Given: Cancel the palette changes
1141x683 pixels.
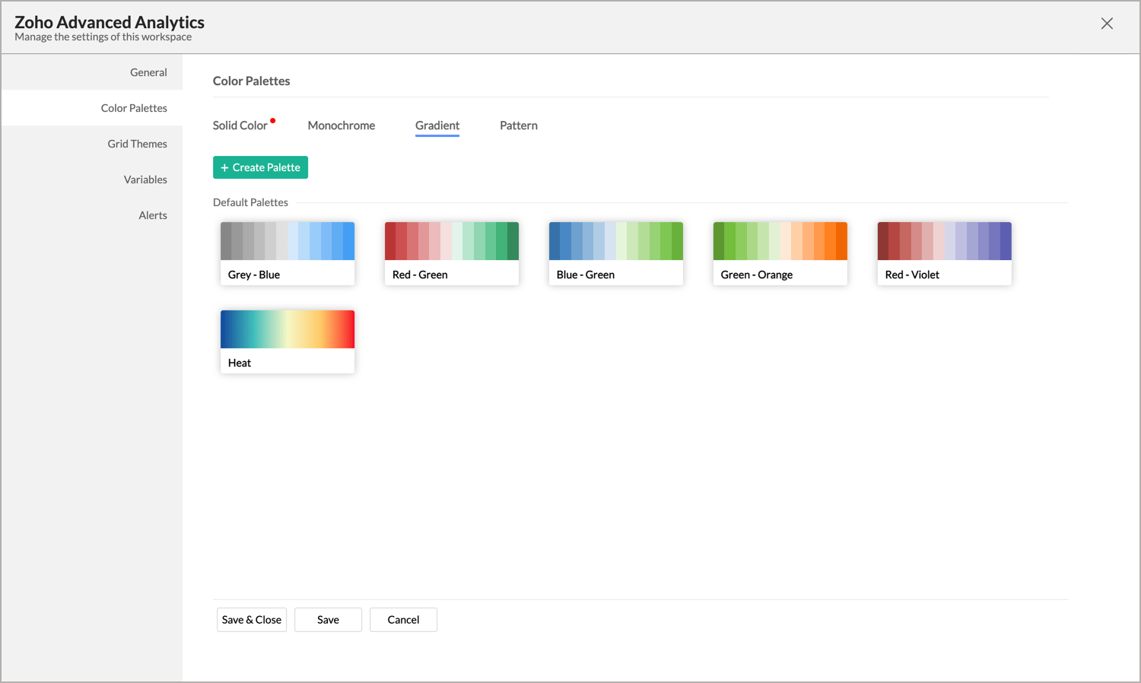Looking at the screenshot, I should coord(403,619).
